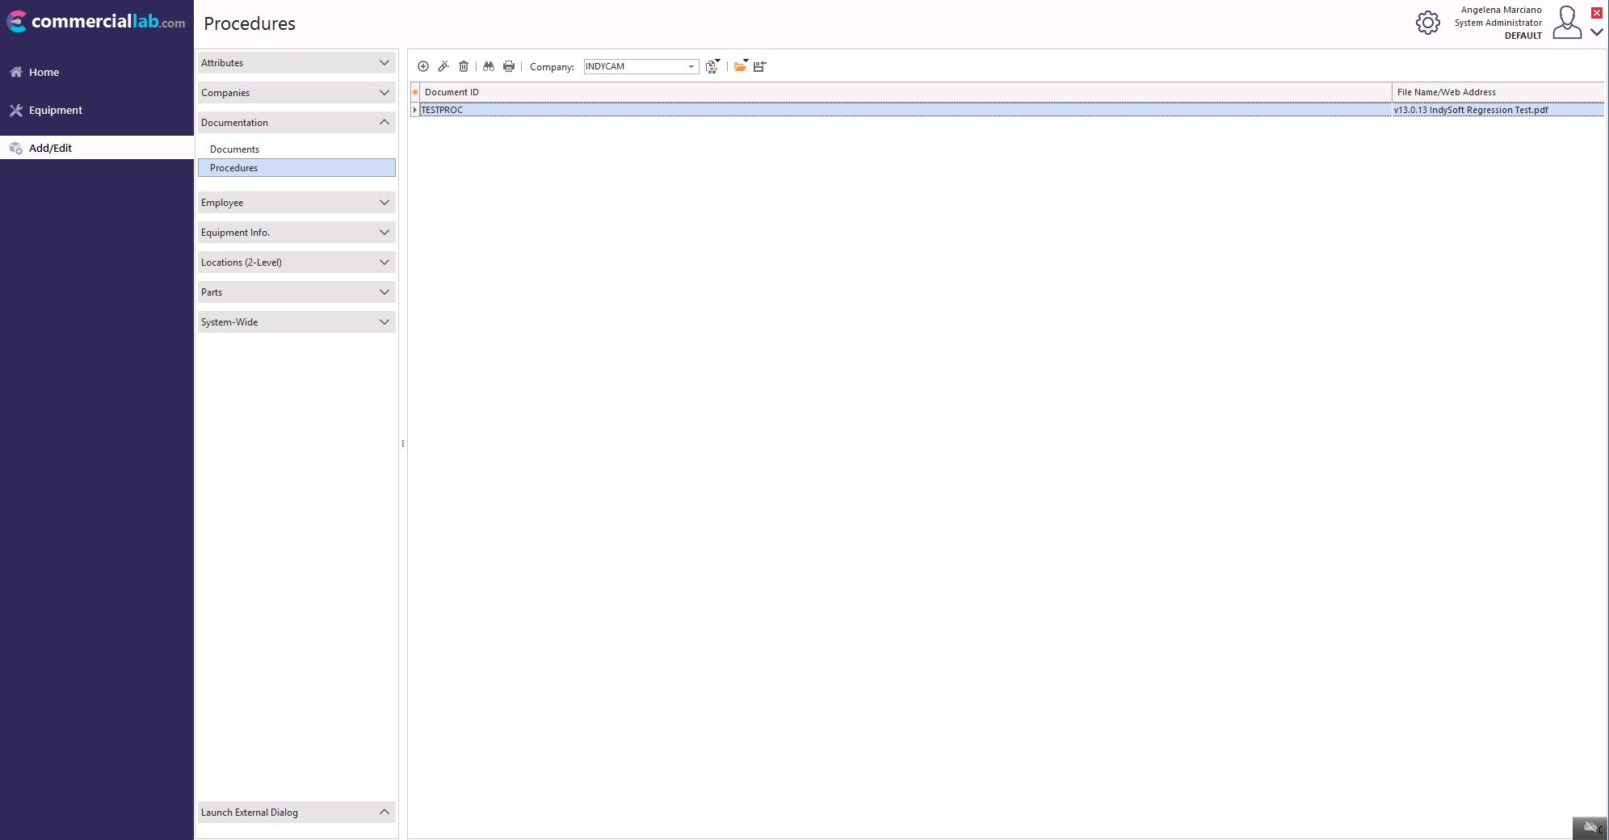Select Documents under Documentation
1609x840 pixels.
coord(234,149)
